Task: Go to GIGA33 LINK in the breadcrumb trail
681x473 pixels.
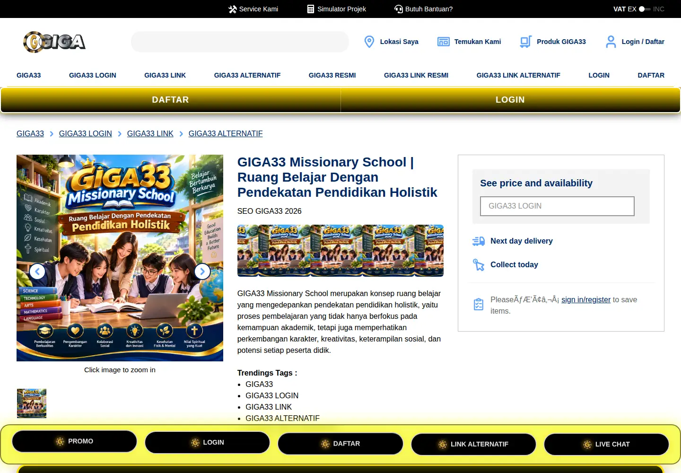Action: point(150,134)
